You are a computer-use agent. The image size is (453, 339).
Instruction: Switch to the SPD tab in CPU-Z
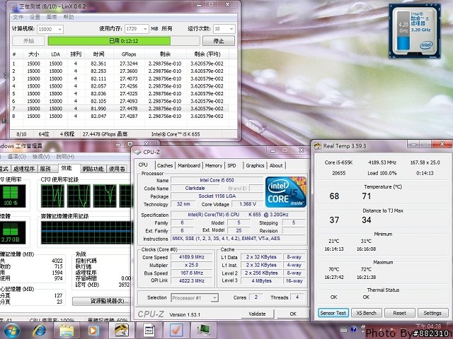tap(231, 165)
